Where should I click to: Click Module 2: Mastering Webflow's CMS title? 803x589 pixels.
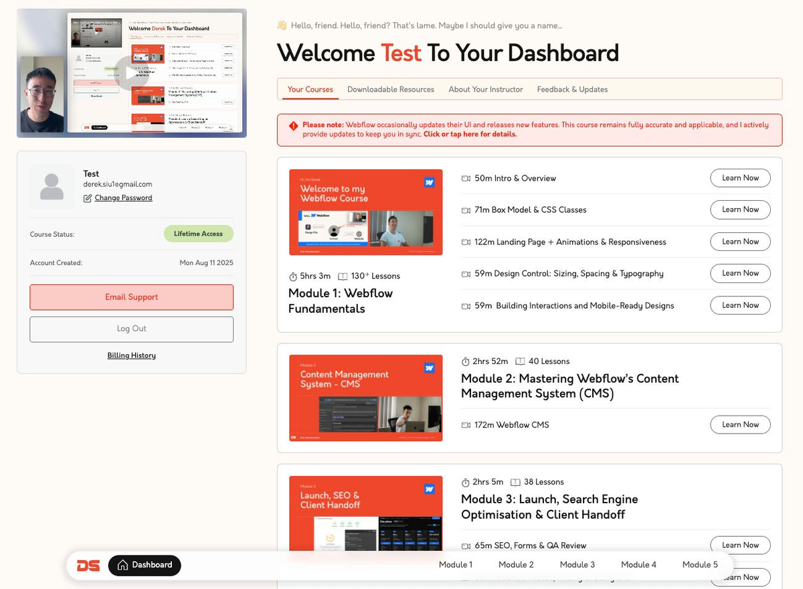570,386
